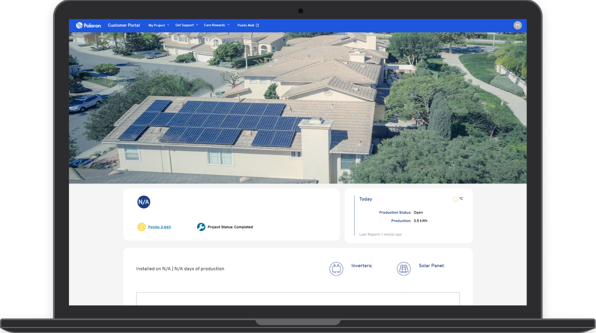Click the gold points coin icon

pos(142,227)
